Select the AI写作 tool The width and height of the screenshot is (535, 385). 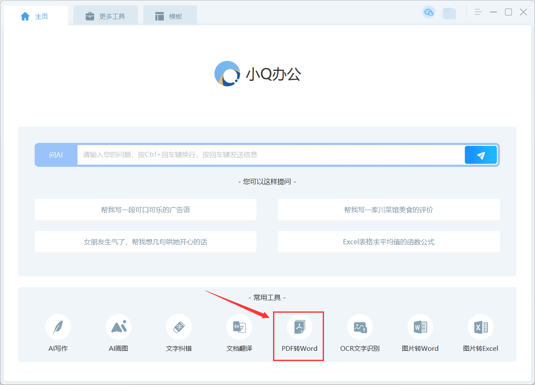(x=58, y=334)
